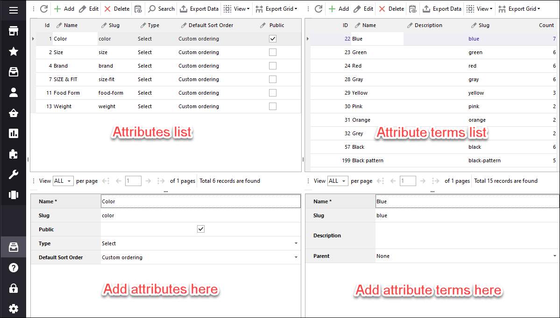Toggle the Public checkbox in the Color form
560x318 pixels.
(x=200, y=229)
